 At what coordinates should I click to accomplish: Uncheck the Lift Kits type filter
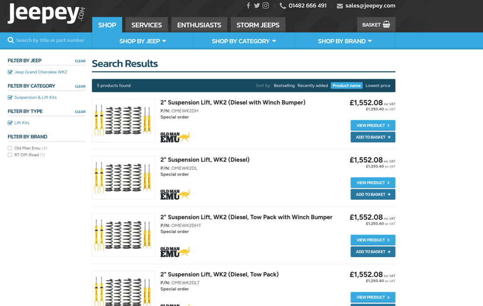pos(10,123)
